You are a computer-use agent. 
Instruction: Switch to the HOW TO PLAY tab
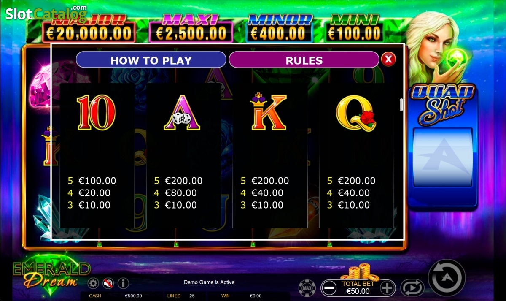pos(151,60)
